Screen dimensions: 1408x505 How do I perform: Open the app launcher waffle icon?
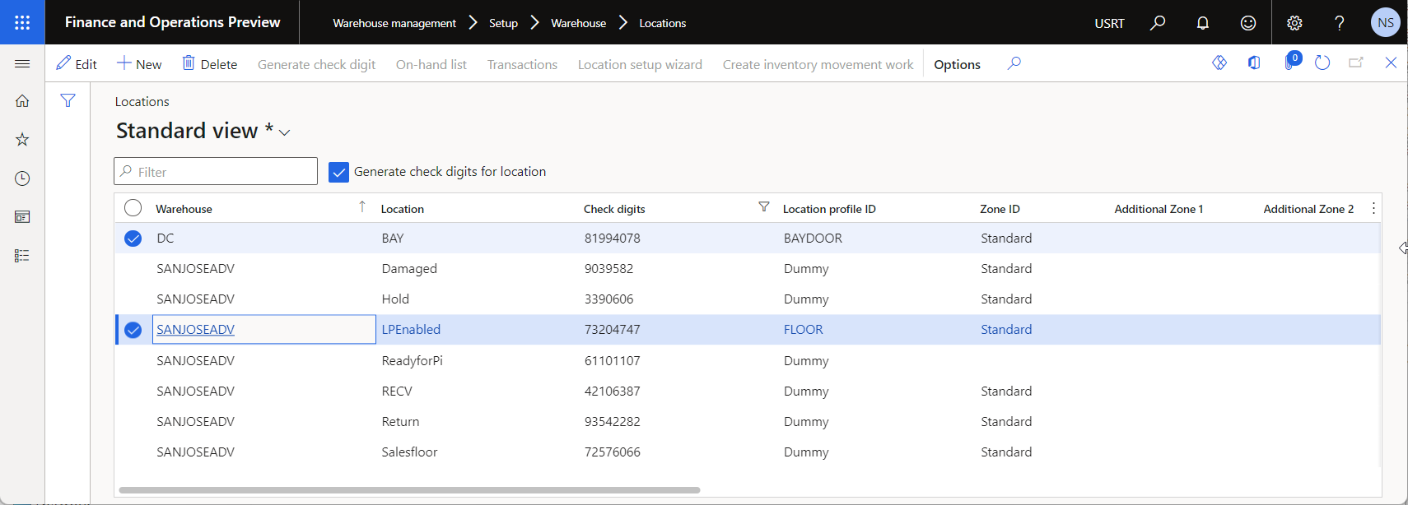pyautogui.click(x=22, y=22)
